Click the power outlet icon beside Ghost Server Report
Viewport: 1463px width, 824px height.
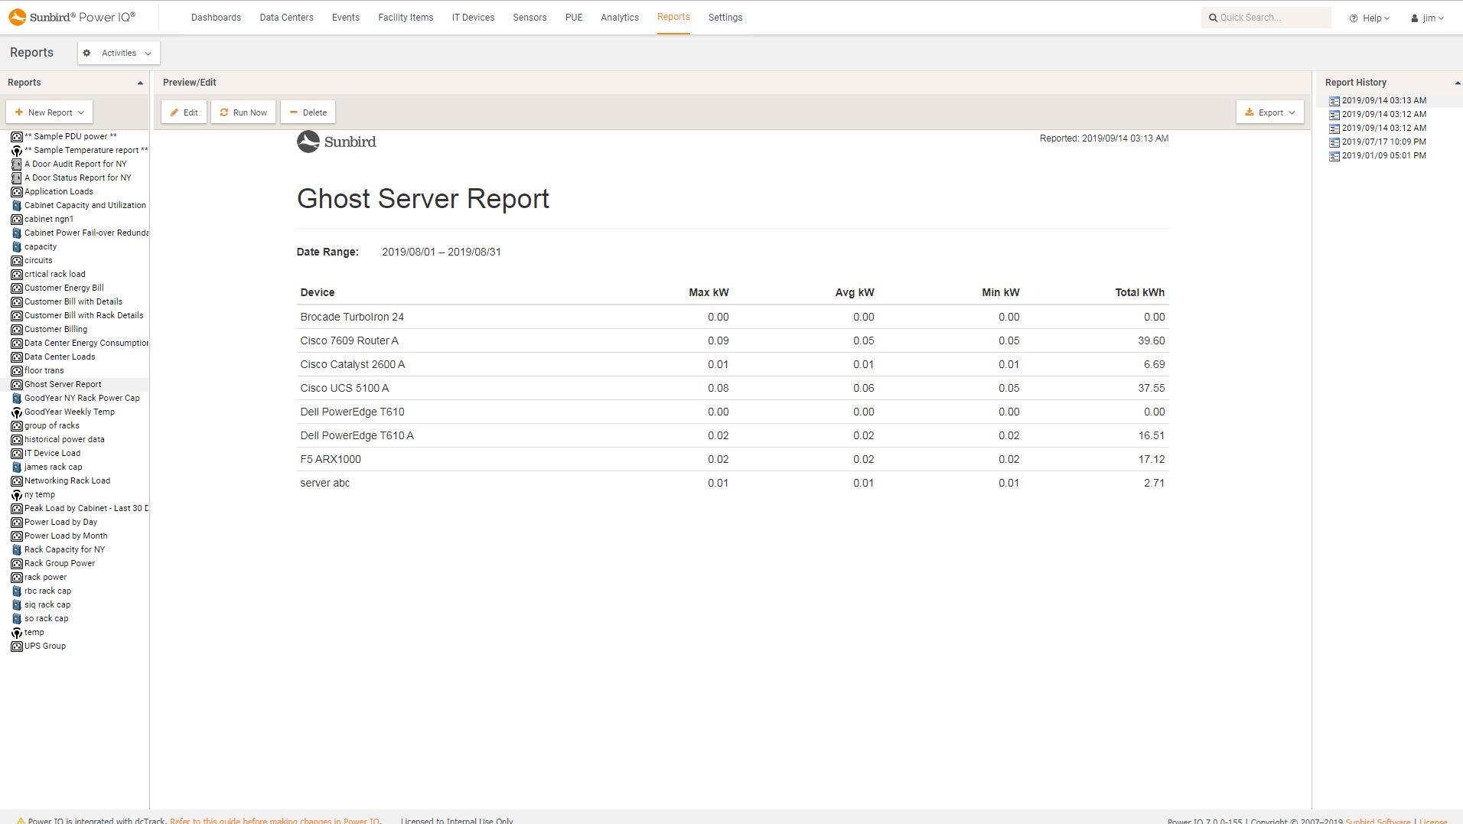pos(17,384)
